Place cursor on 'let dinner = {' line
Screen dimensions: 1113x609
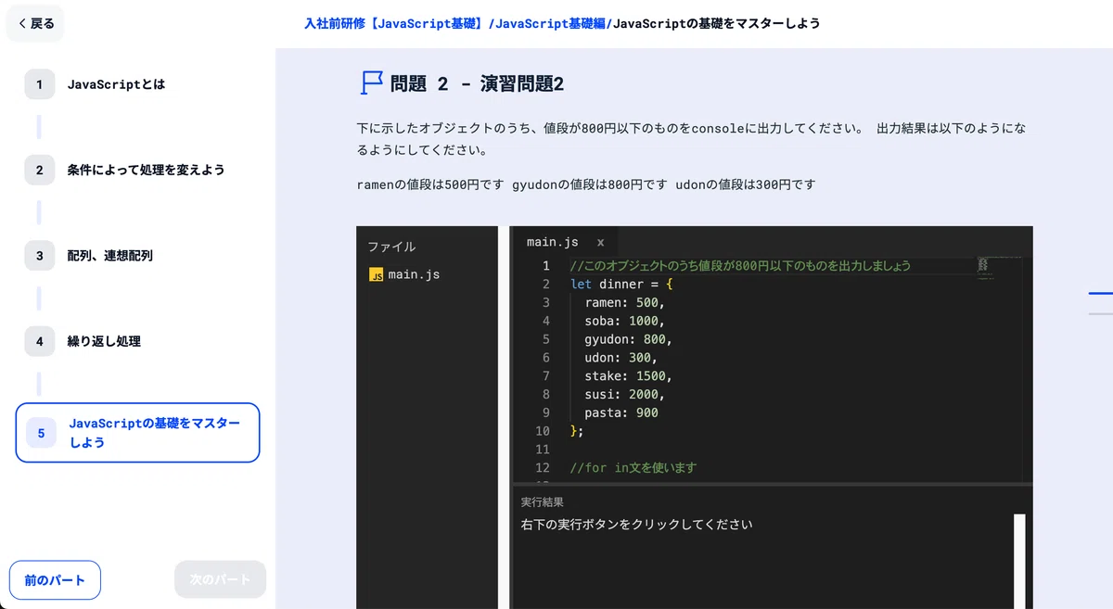[x=621, y=284]
